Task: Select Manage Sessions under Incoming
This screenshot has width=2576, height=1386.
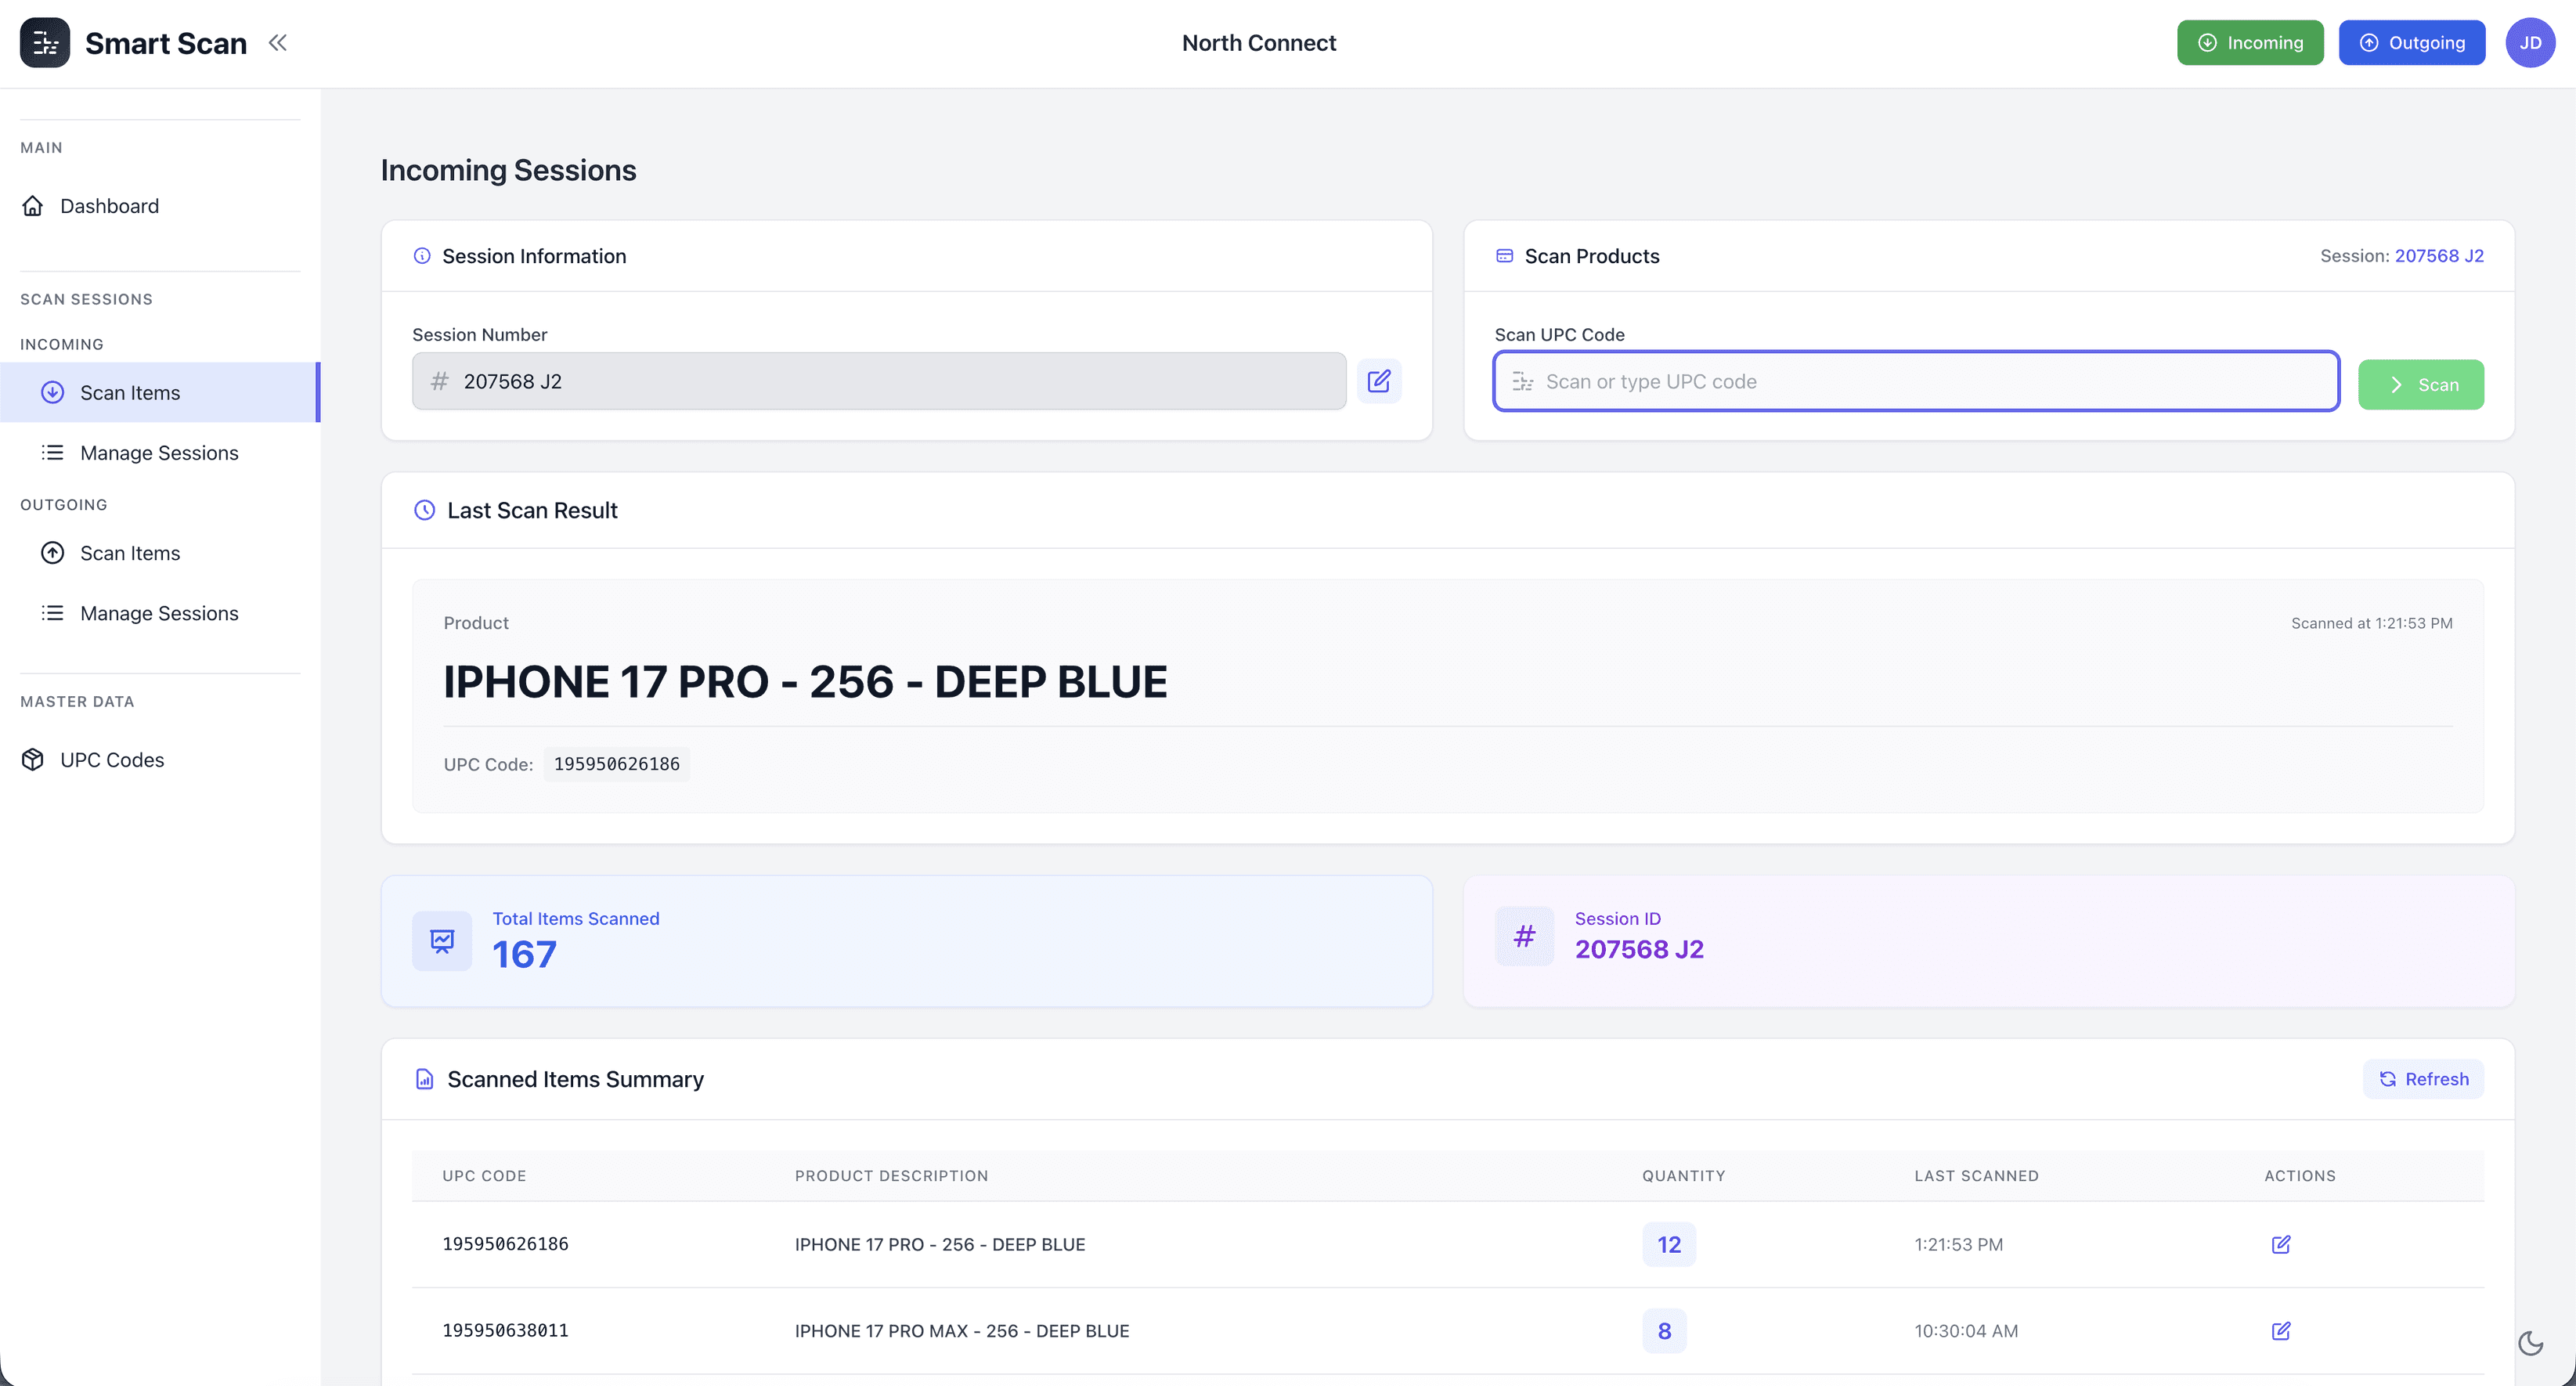Action: [159, 453]
